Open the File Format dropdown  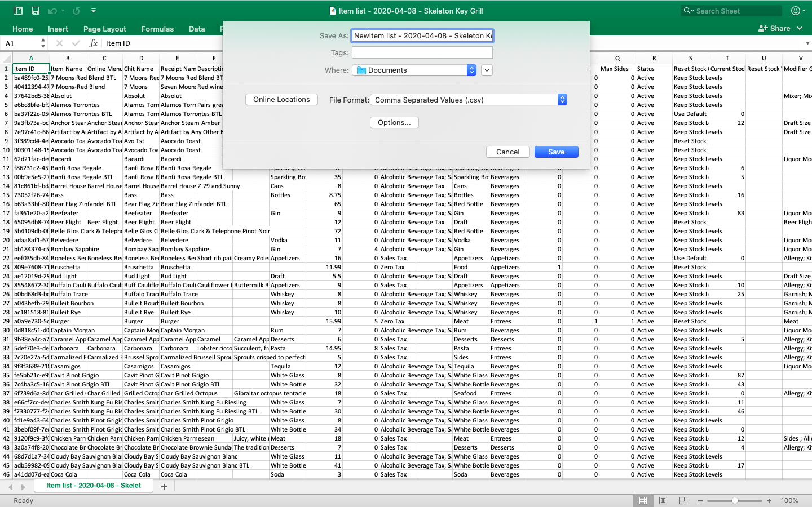(x=469, y=100)
